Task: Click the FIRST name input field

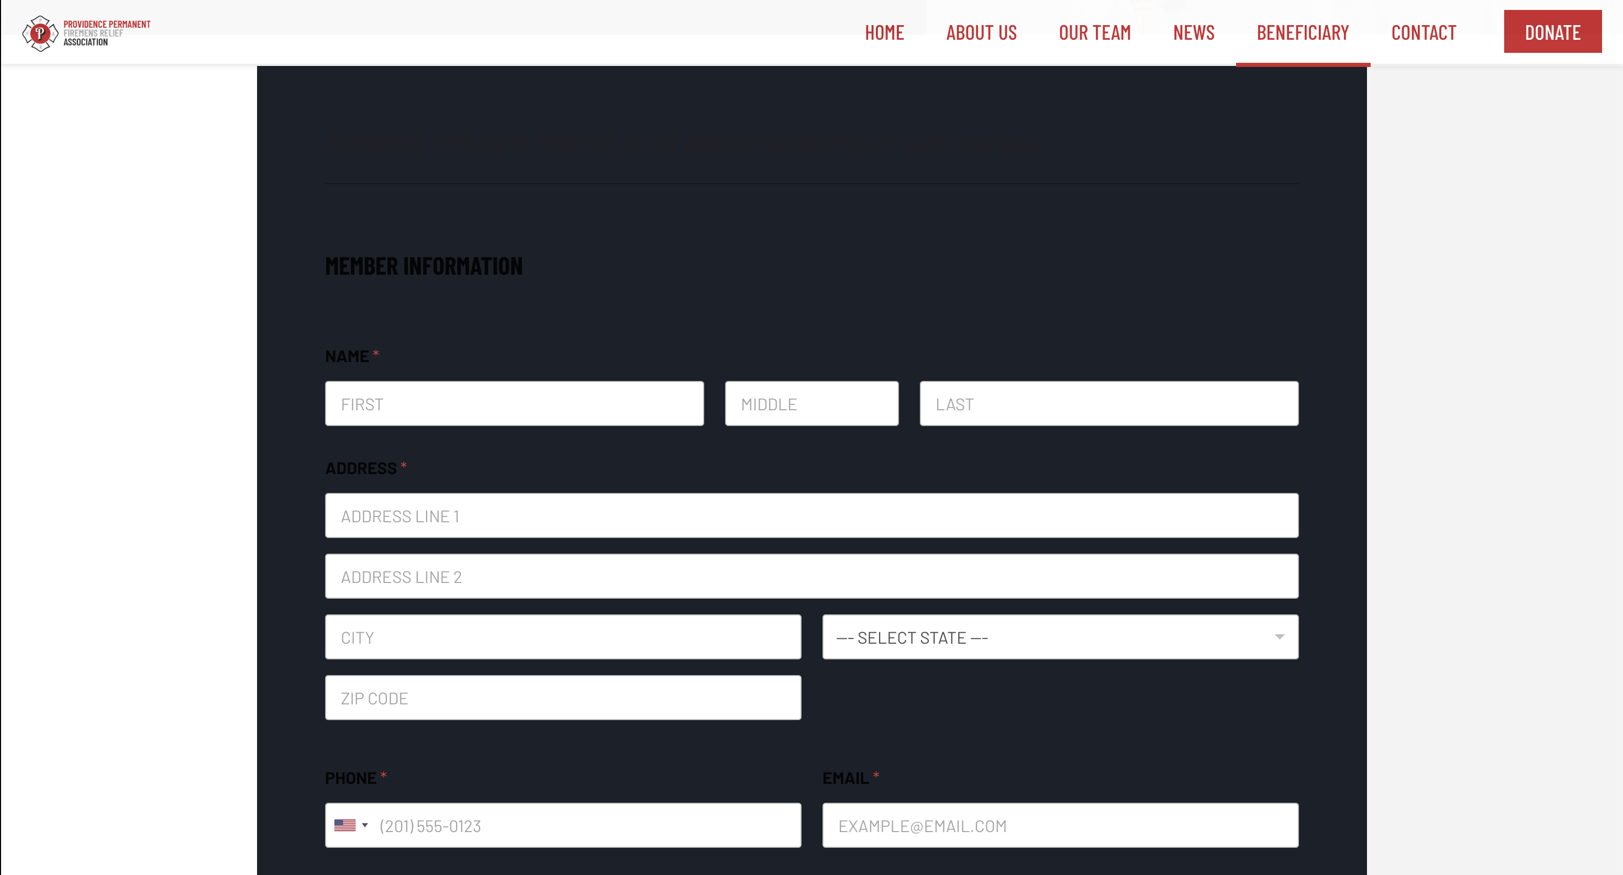Action: point(514,403)
